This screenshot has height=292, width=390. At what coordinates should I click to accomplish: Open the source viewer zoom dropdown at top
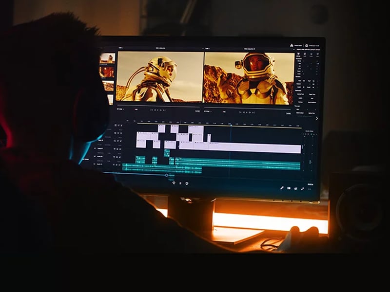pyautogui.click(x=121, y=48)
